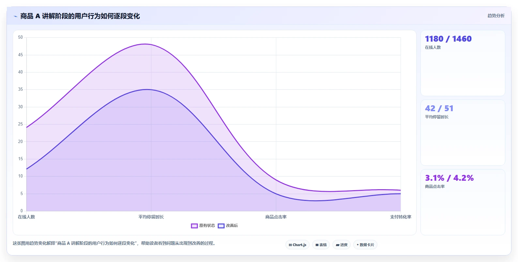Click the 商品点击率 card caption
Image resolution: width=518 pixels, height=262 pixels.
(435, 187)
